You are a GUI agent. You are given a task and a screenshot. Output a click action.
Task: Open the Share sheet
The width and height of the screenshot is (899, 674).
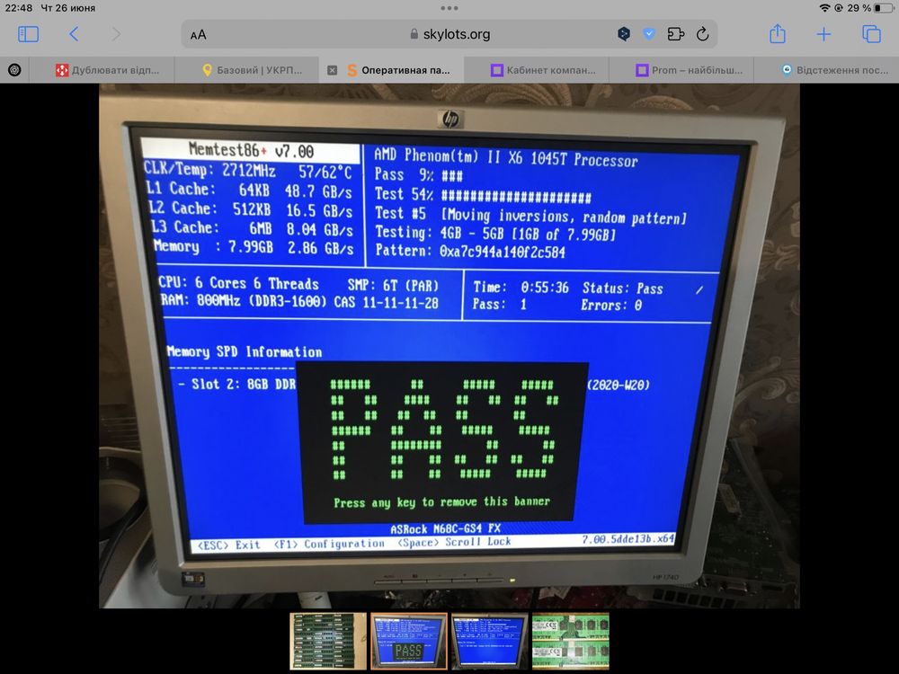coord(778,34)
